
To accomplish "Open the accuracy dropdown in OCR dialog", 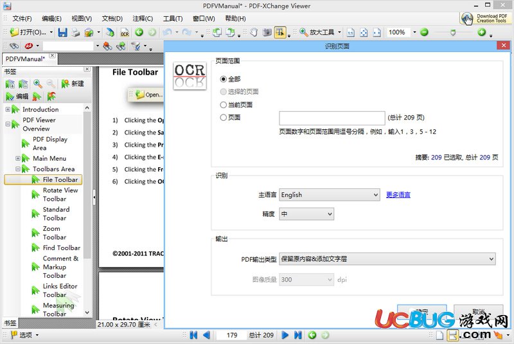I will coord(306,214).
